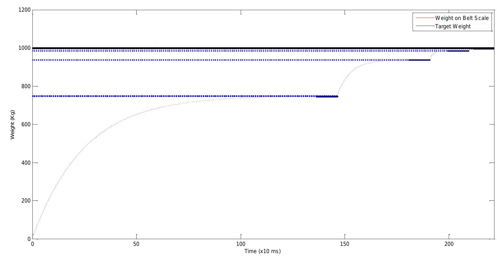Viewport: 497px width, 271px height.
Task: Click x-axis tick label 150
Action: [345, 244]
